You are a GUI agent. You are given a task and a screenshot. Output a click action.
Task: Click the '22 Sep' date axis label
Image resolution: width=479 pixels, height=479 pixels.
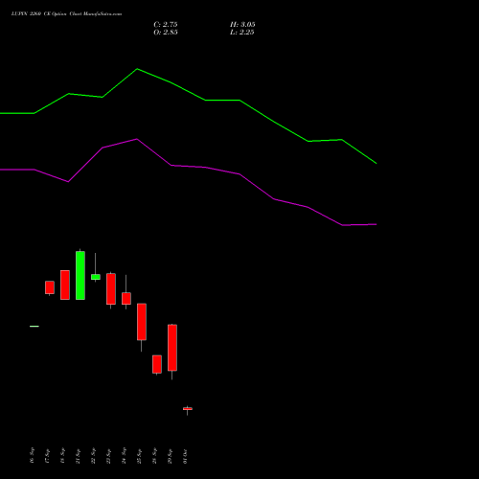pyautogui.click(x=93, y=455)
